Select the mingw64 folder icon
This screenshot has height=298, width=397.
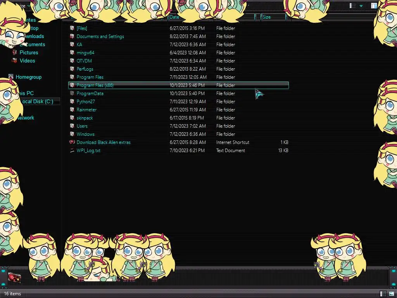point(72,52)
